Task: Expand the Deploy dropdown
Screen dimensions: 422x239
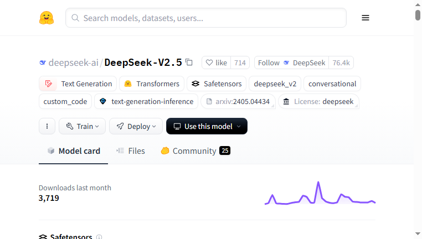Action: [x=136, y=126]
